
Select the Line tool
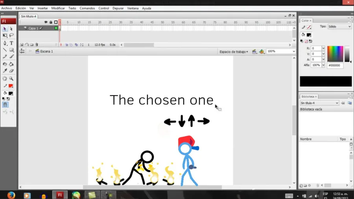(5, 50)
